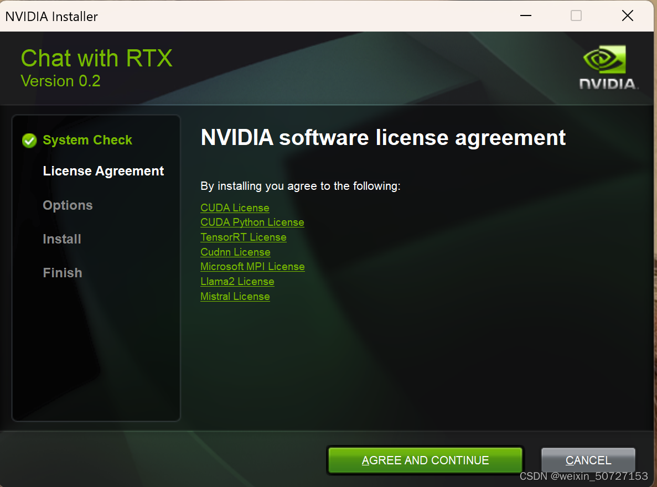Click the System Check green checkmark icon
657x487 pixels.
pos(29,141)
